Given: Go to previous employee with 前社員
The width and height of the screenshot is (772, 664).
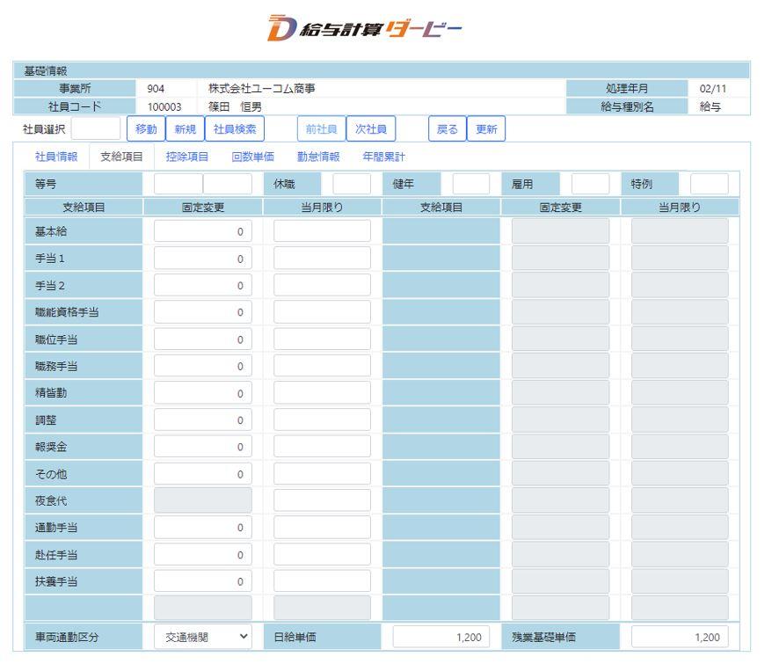Looking at the screenshot, I should coord(320,129).
